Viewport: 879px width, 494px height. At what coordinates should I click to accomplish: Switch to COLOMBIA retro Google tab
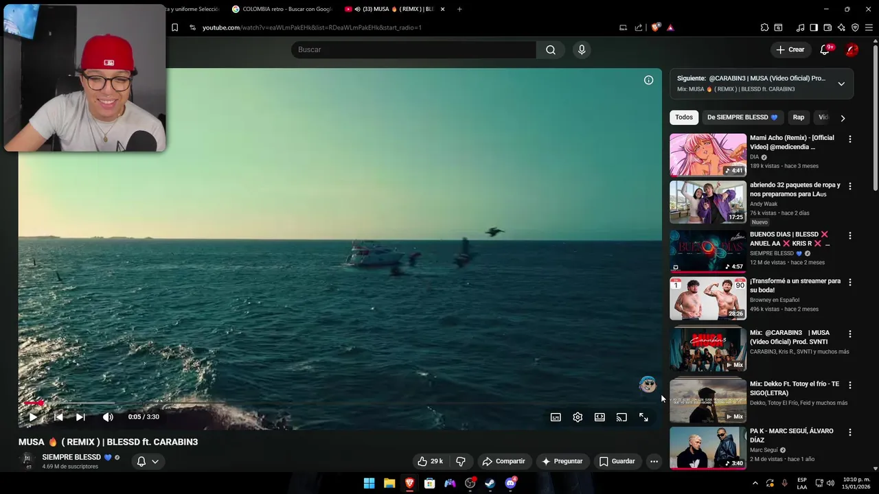point(282,9)
